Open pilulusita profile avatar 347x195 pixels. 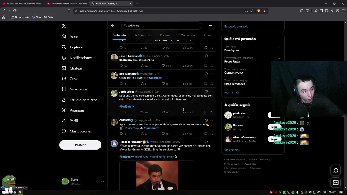(228, 115)
